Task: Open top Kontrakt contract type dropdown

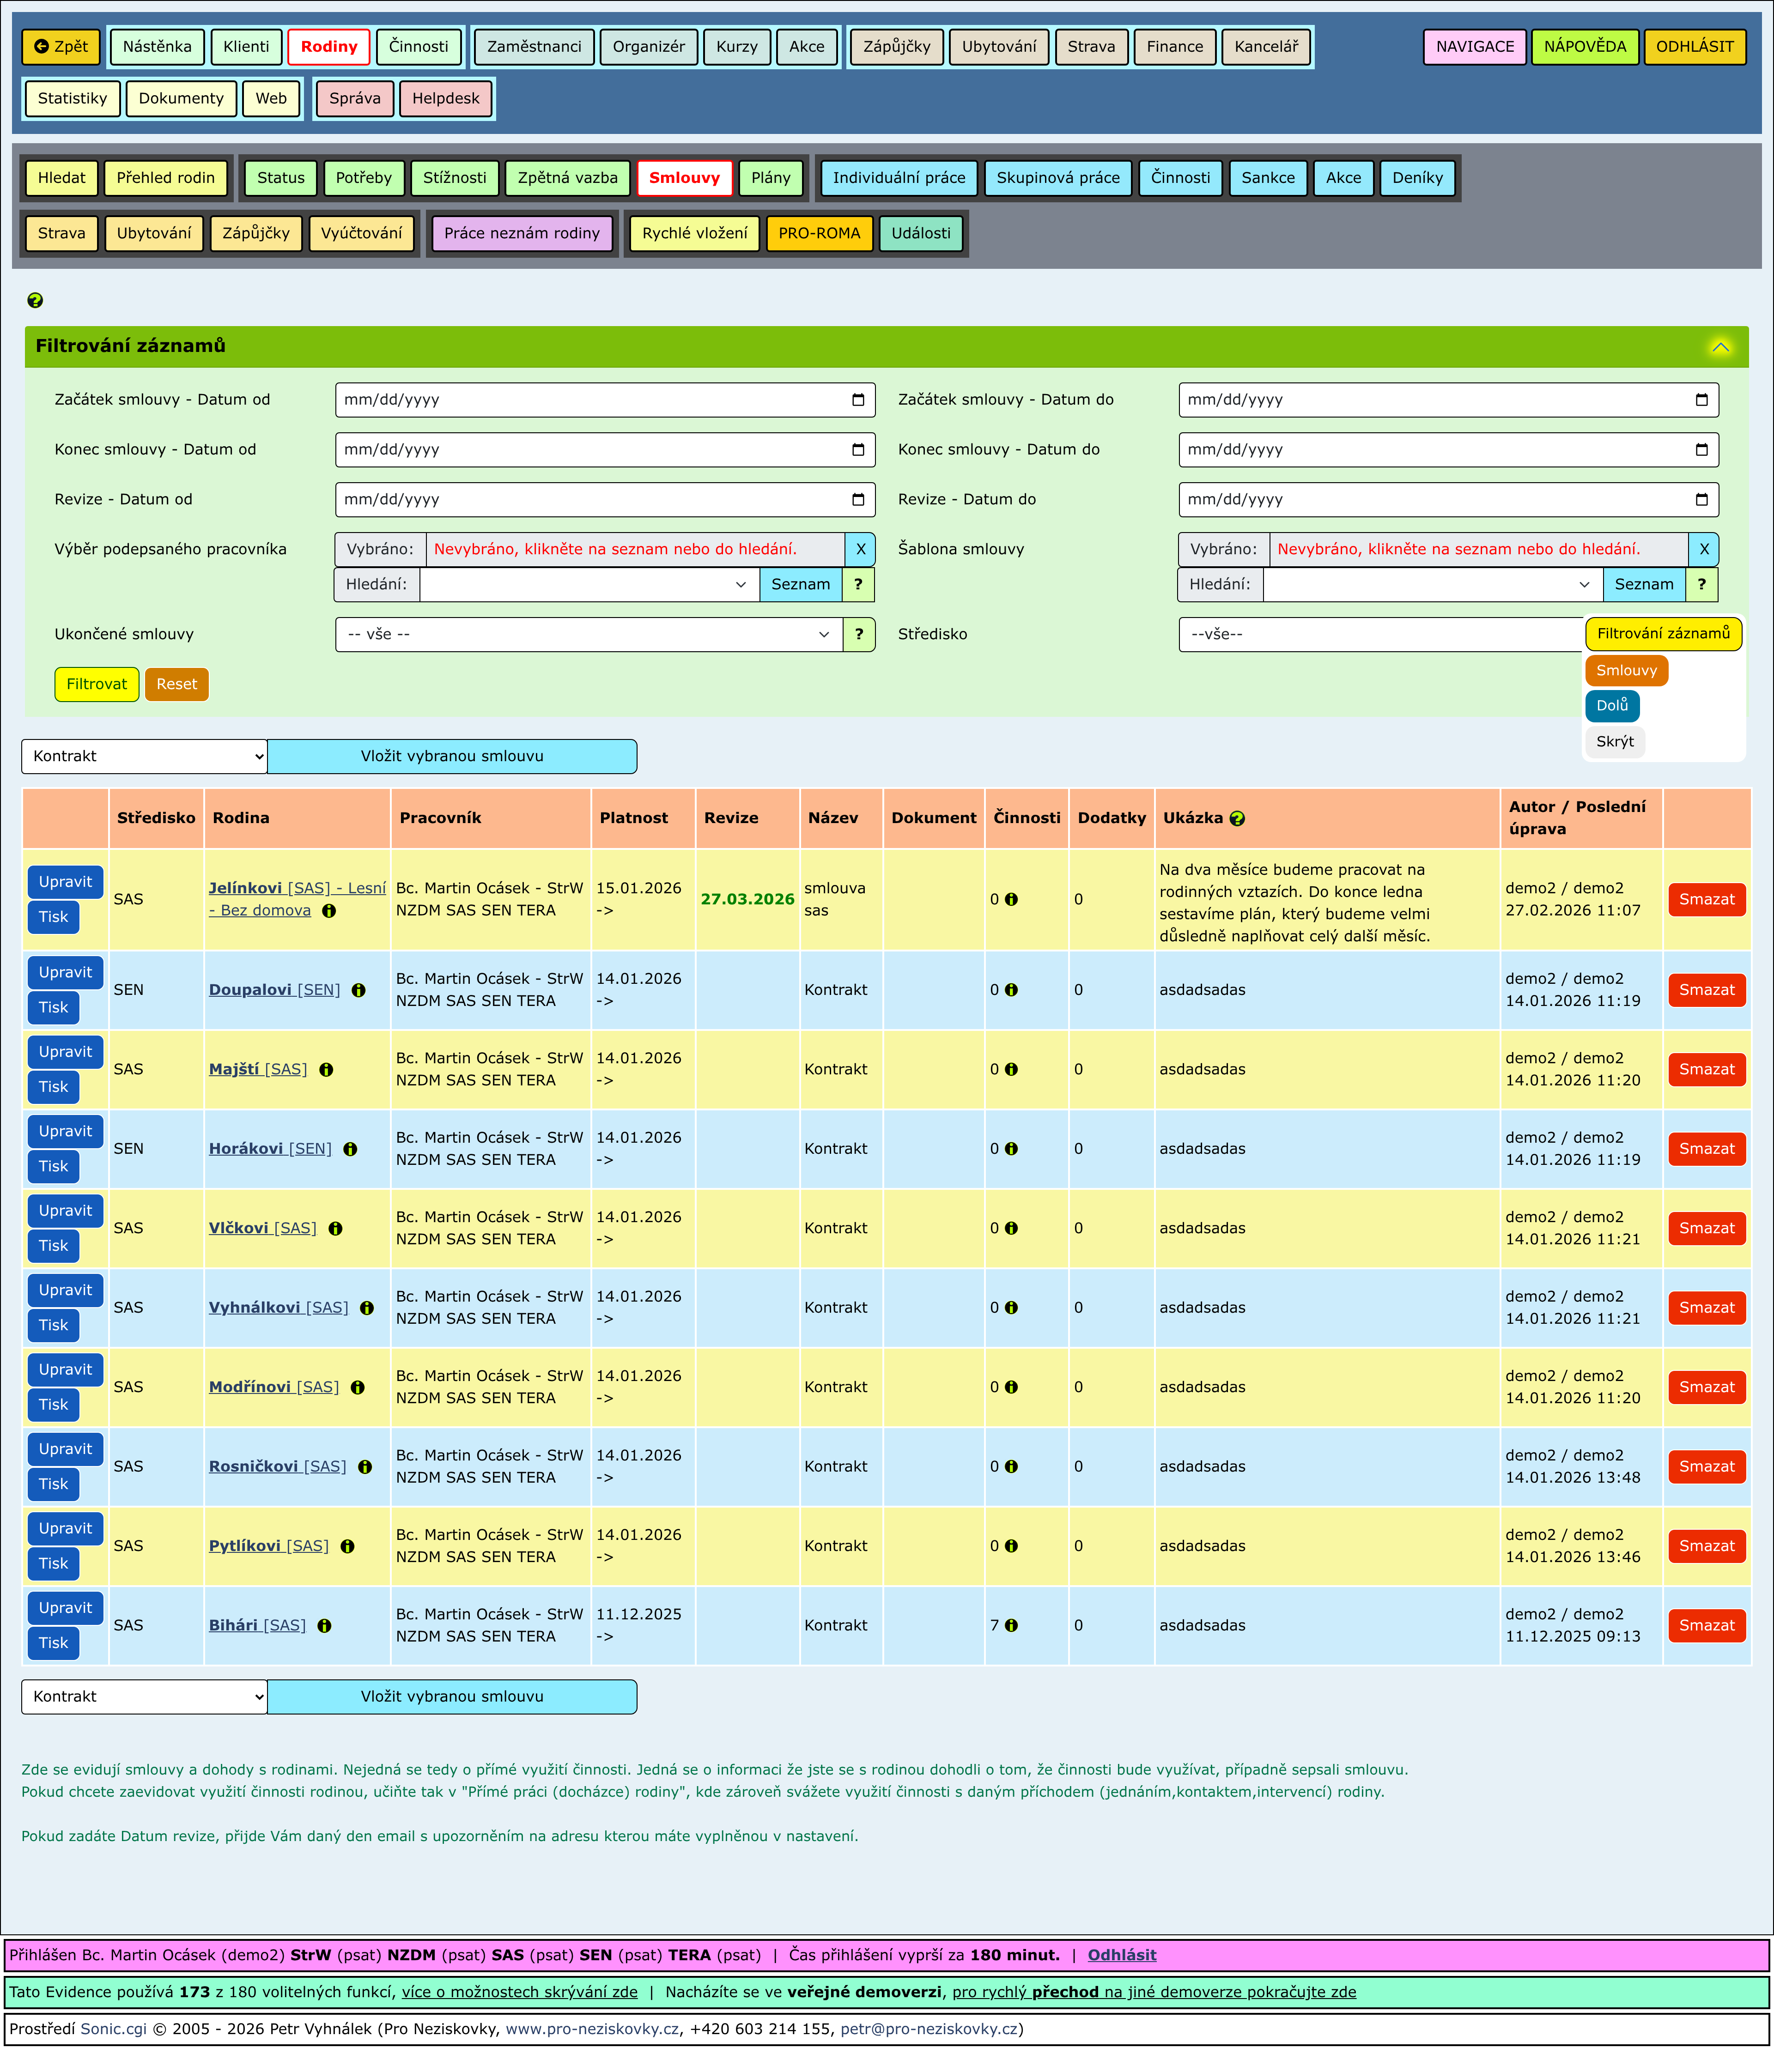Action: pyautogui.click(x=144, y=756)
